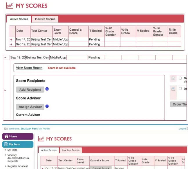Viewport: 188px width, 169px height.
Task: Click the Order button on the right
Action: (x=179, y=104)
